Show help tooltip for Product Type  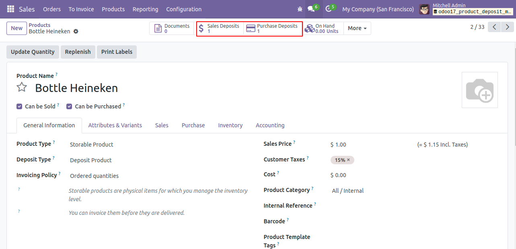54,142
